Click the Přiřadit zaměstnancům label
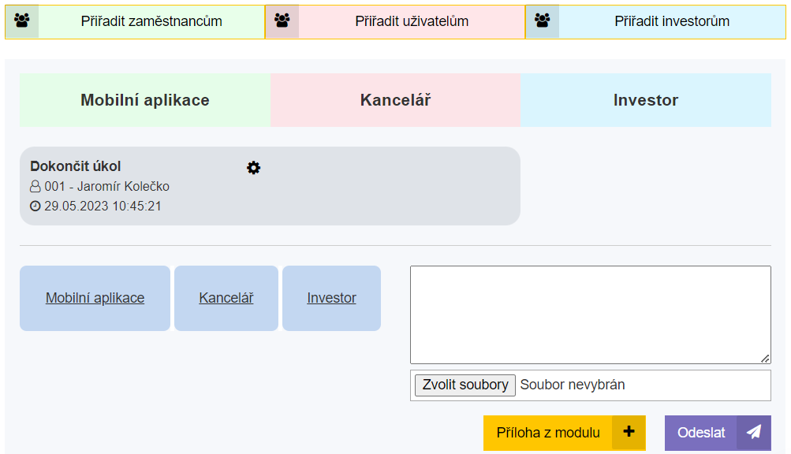 (151, 21)
